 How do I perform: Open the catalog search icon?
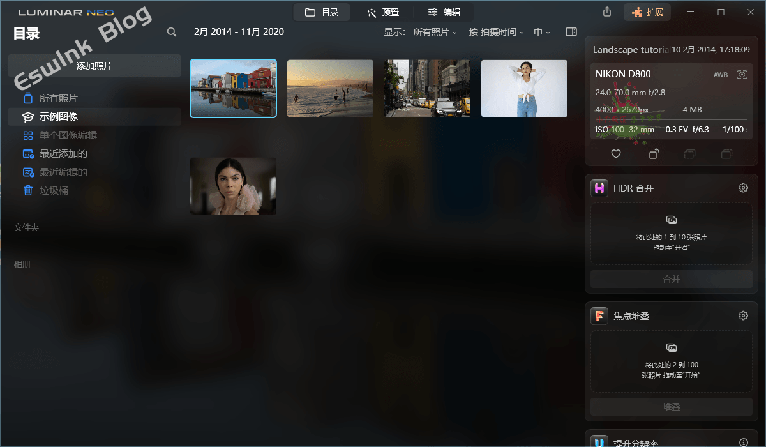(x=172, y=32)
